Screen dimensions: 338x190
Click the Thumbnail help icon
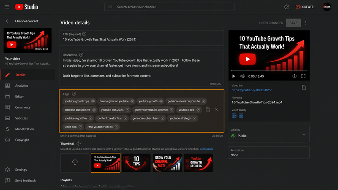point(79,144)
